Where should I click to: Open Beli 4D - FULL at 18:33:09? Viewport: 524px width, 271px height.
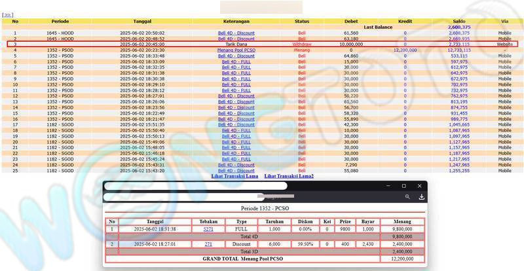(x=236, y=62)
